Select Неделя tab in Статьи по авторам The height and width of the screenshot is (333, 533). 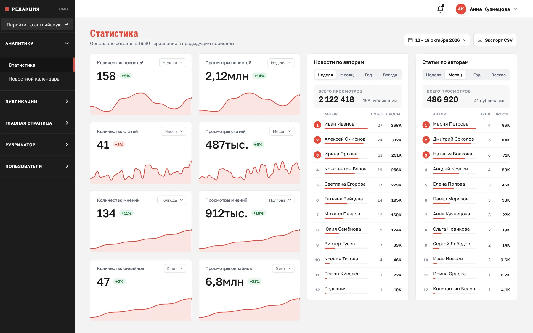pos(434,75)
